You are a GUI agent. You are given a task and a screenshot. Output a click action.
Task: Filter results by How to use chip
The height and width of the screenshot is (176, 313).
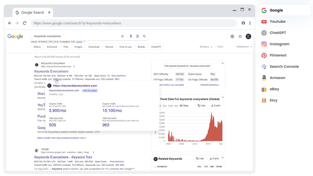coord(125,47)
